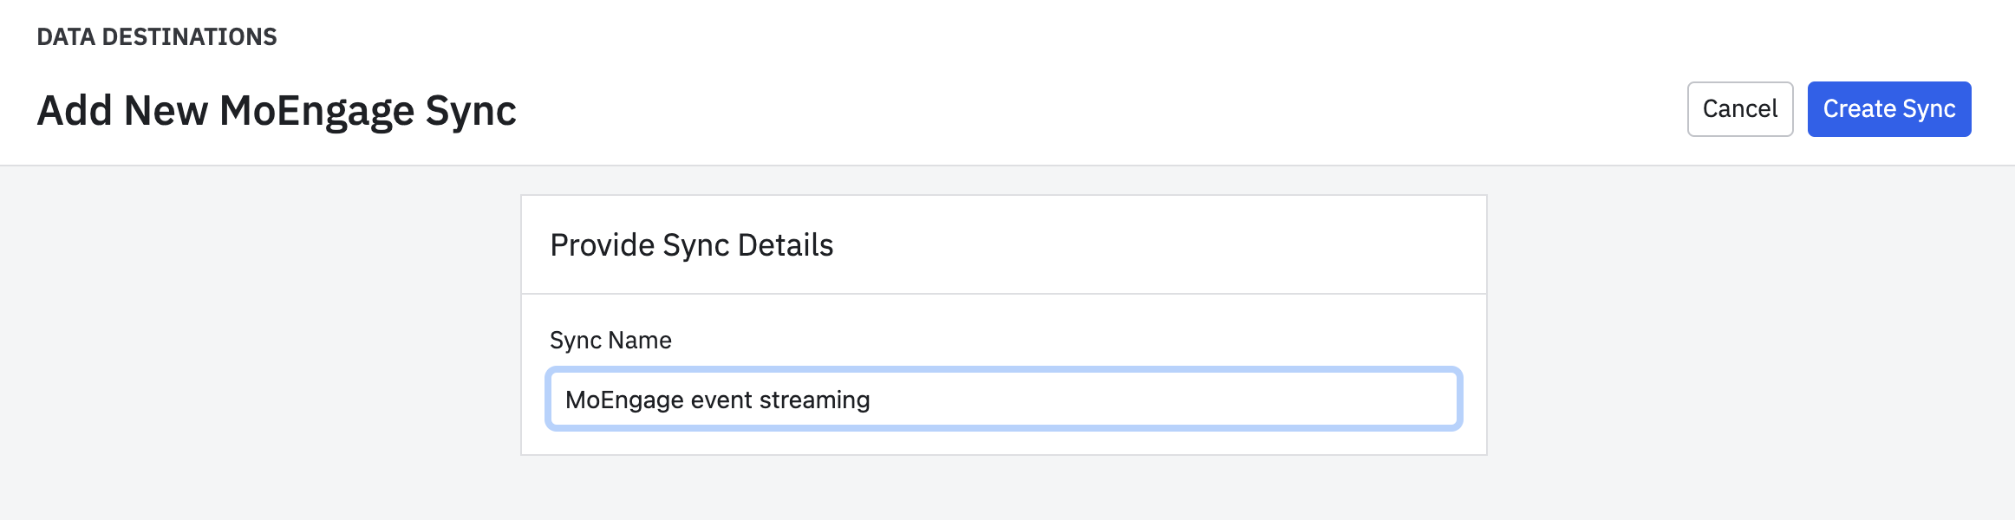Dismiss the form with the white Cancel button
The height and width of the screenshot is (520, 2015).
(x=1740, y=109)
